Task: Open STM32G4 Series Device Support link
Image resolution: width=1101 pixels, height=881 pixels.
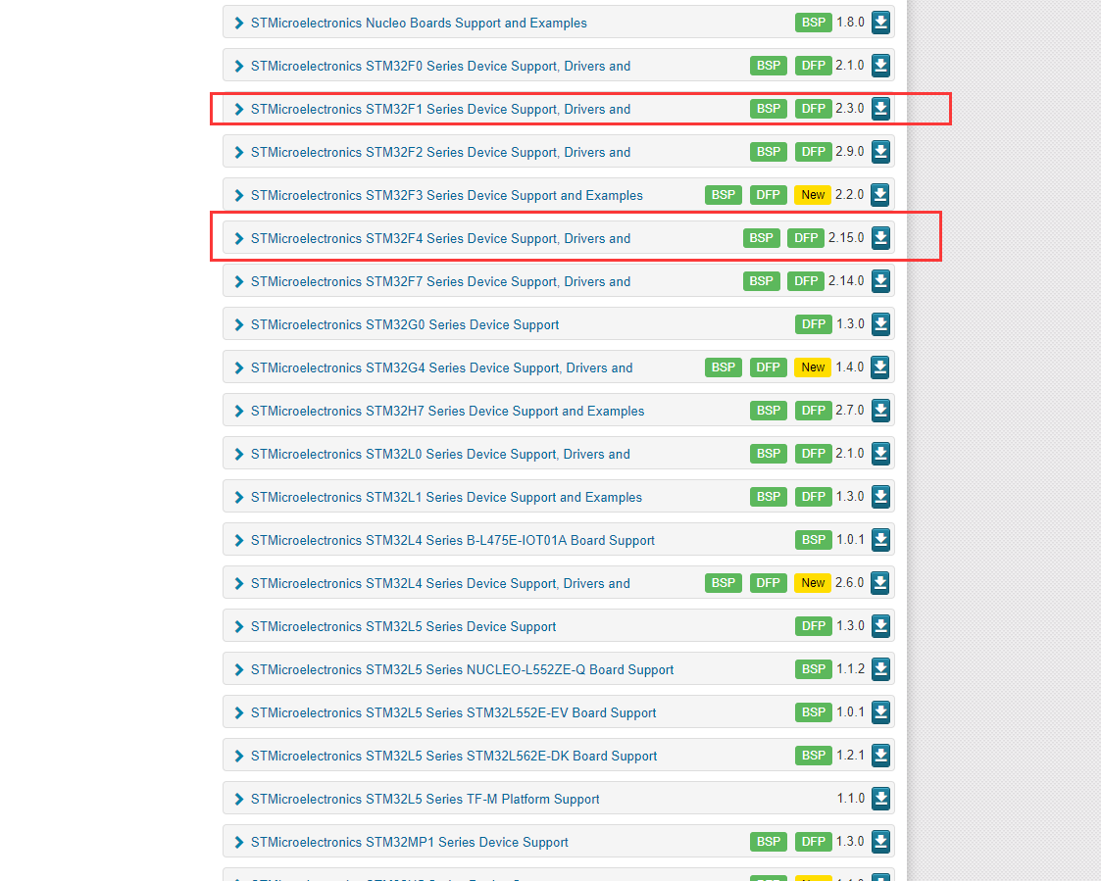Action: (x=441, y=367)
